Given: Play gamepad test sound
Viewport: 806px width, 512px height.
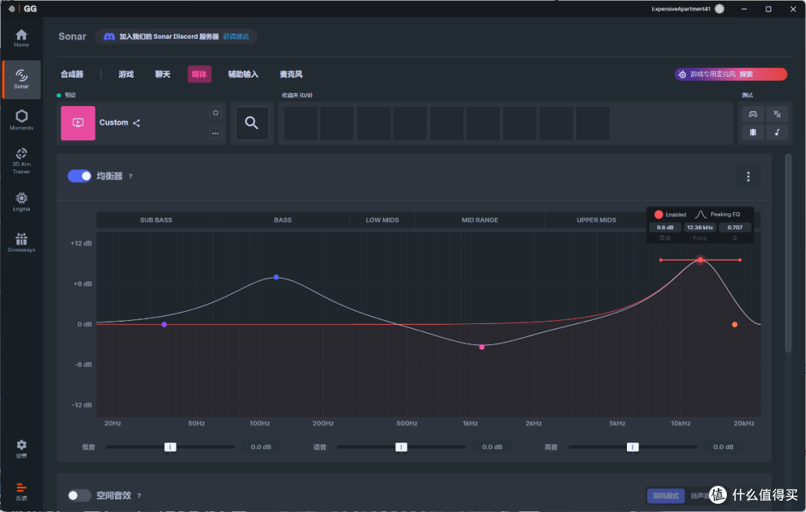Looking at the screenshot, I should [x=752, y=114].
